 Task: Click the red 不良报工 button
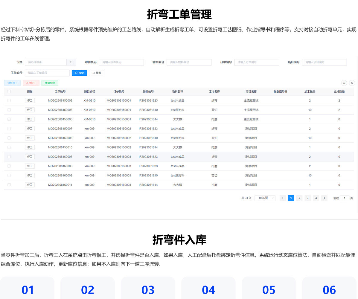coord(31,83)
